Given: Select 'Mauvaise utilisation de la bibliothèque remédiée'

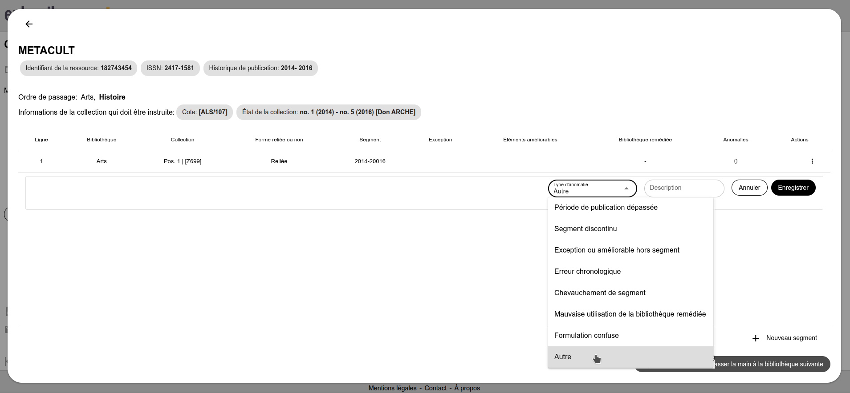Looking at the screenshot, I should click(x=630, y=314).
